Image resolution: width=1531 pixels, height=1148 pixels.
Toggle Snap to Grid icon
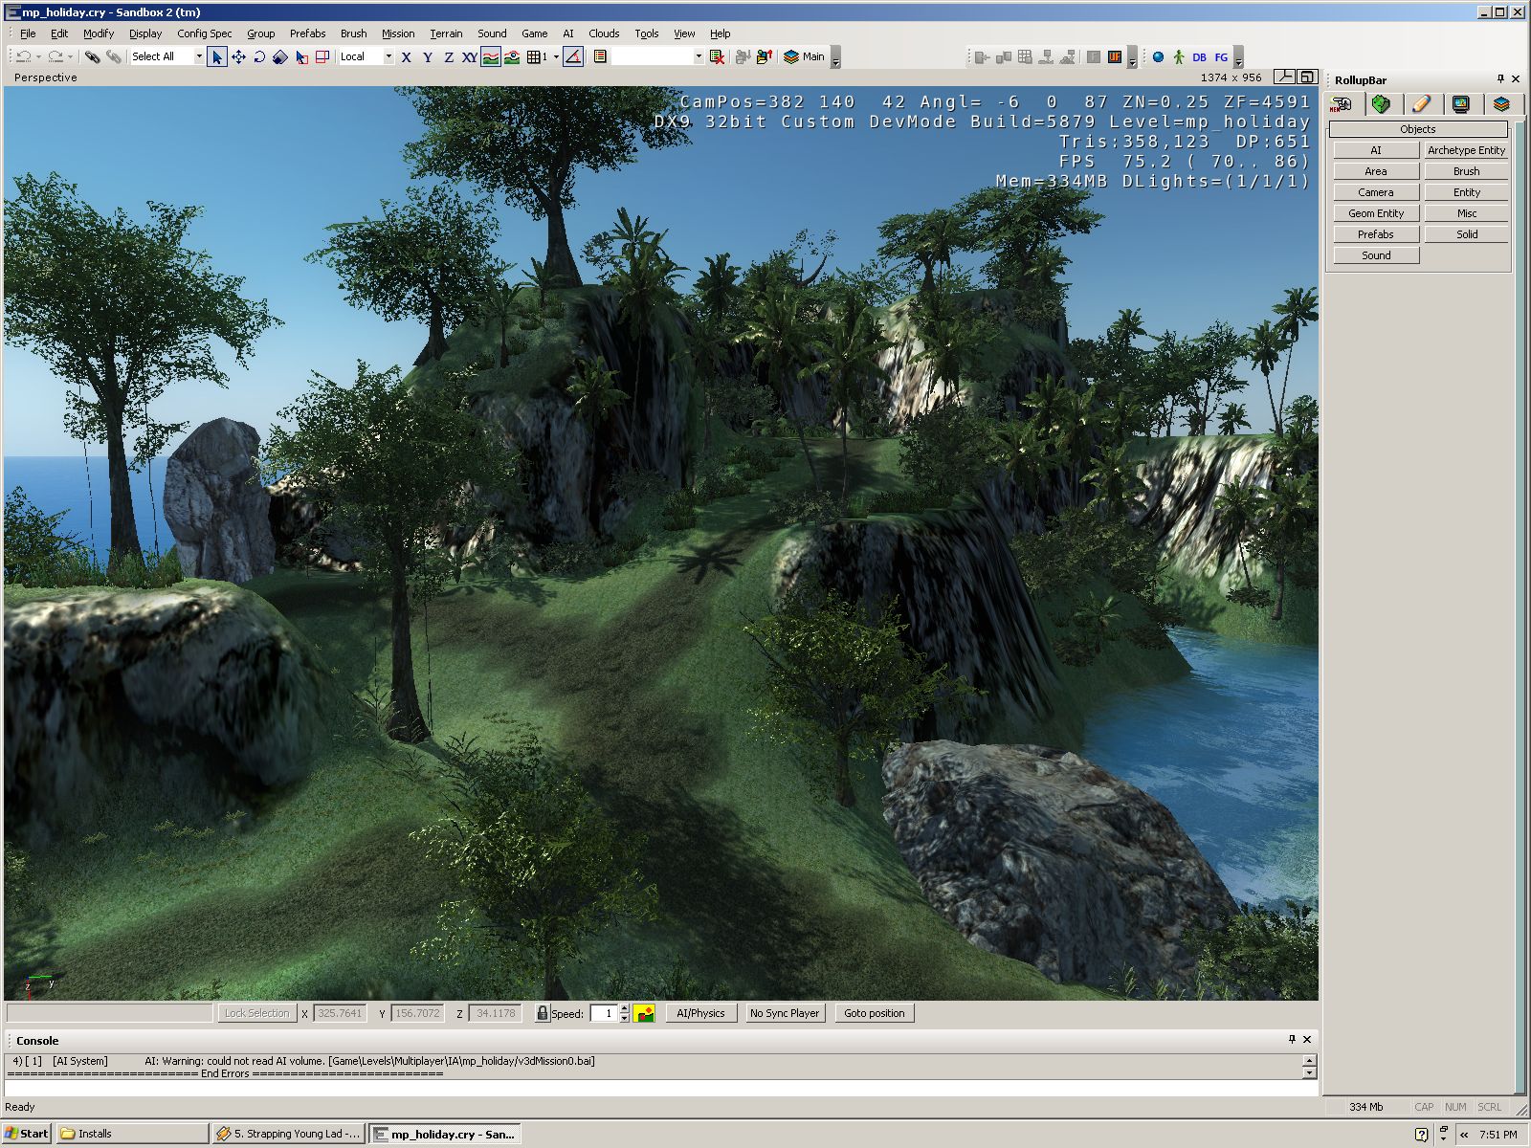coord(535,56)
